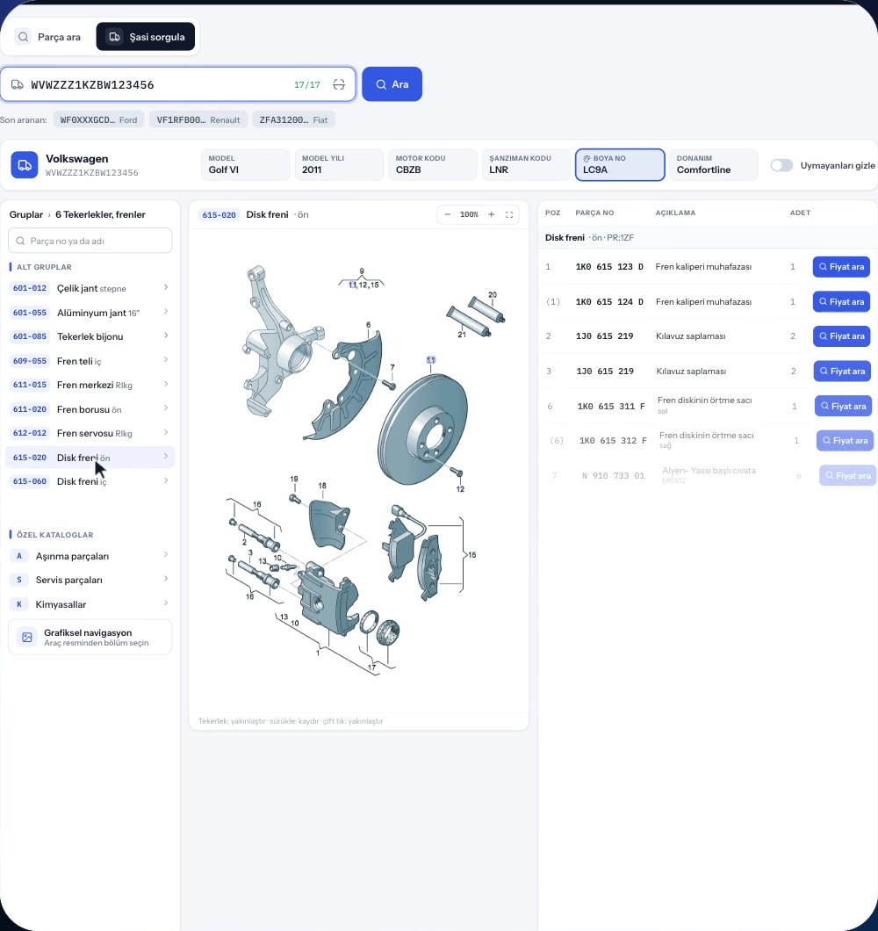Open the Kimyasallar special catalog
The width and height of the screenshot is (878, 931).
click(x=90, y=604)
